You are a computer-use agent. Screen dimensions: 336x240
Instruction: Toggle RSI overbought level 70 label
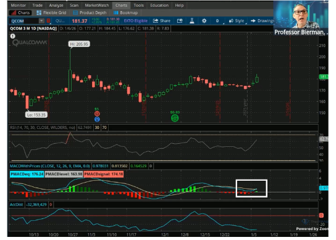(104, 128)
